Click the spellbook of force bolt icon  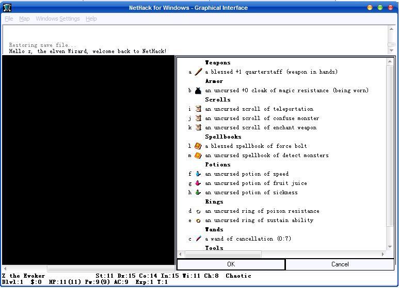click(x=198, y=146)
